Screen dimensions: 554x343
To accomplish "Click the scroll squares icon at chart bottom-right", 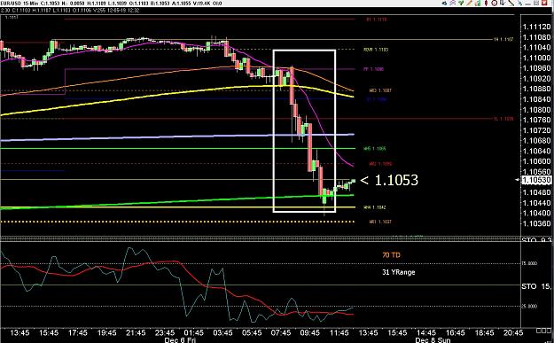I will coord(543,331).
